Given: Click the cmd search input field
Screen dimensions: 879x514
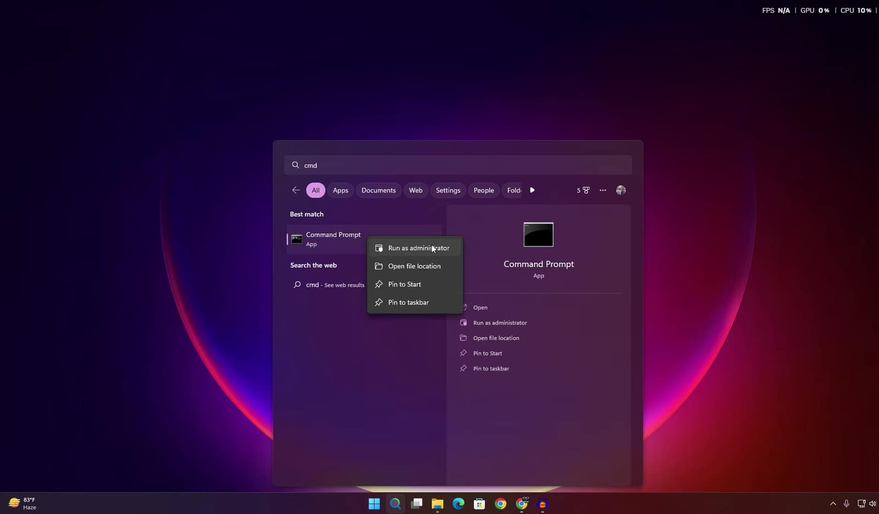Looking at the screenshot, I should click(458, 165).
